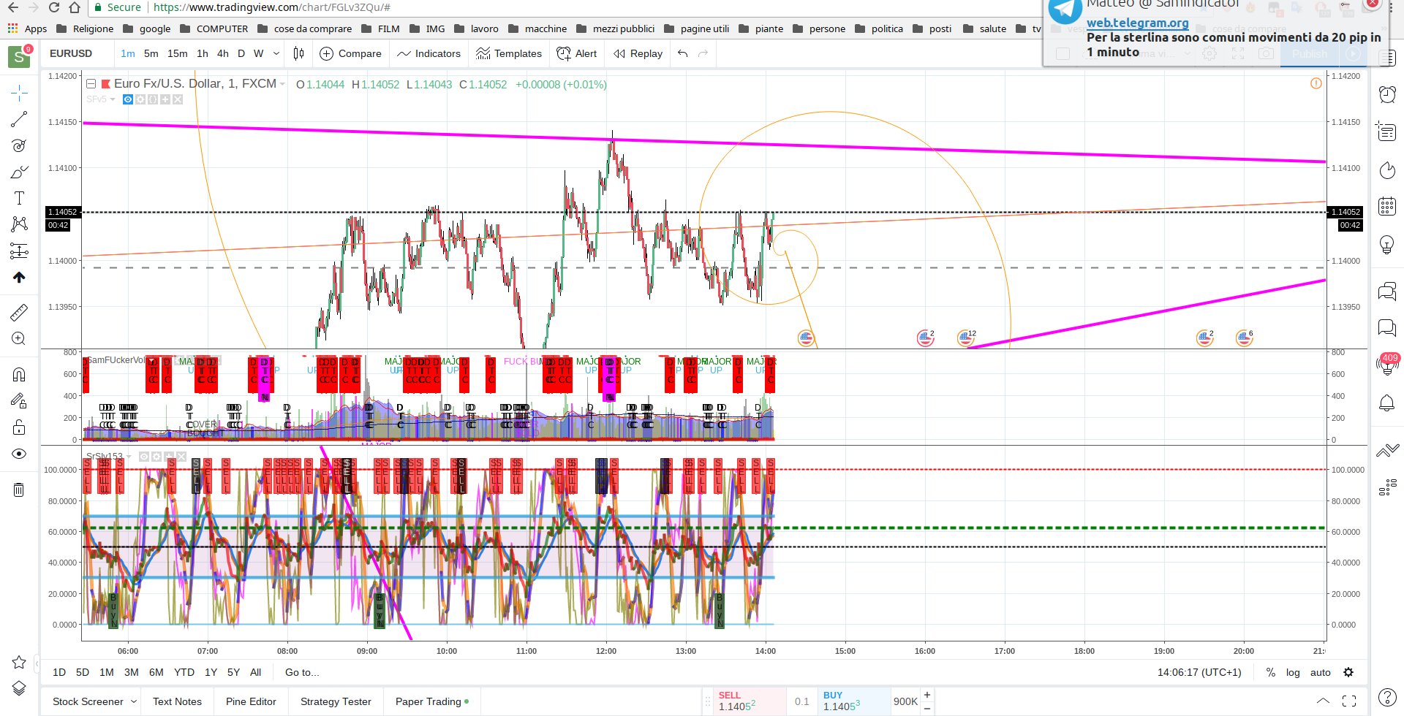The height and width of the screenshot is (716, 1404).
Task: Open the data window panel icon
Action: pyautogui.click(x=1387, y=132)
